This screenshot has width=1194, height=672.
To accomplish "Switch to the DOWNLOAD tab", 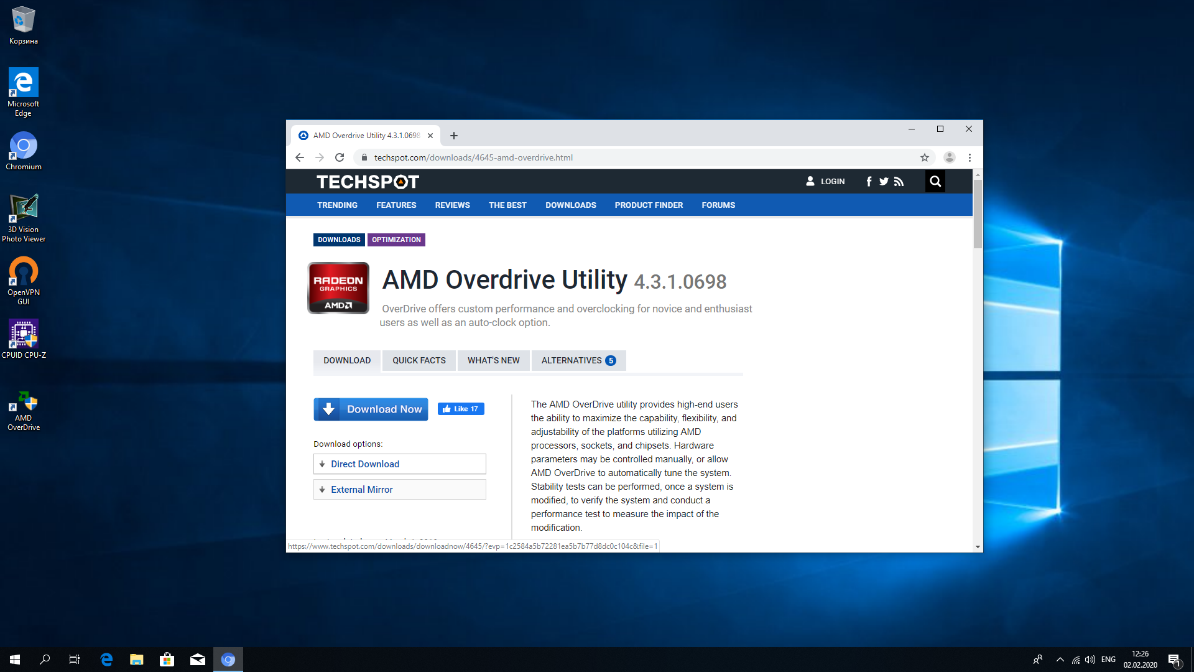I will click(x=347, y=360).
